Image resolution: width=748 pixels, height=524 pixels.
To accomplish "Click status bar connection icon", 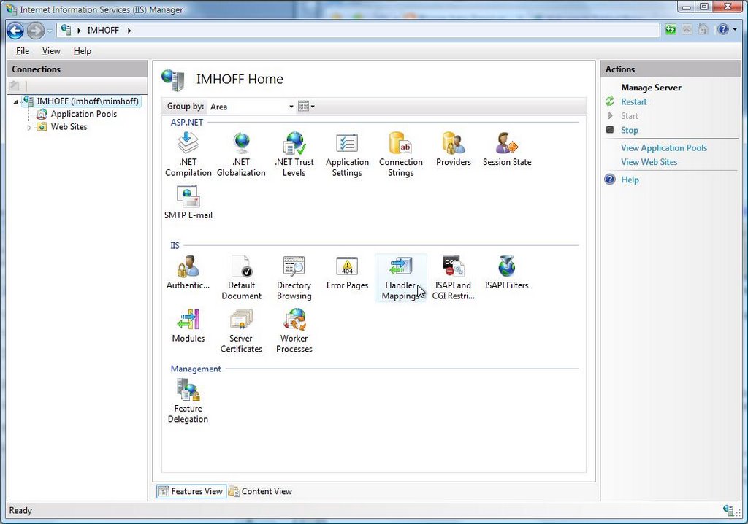I will (728, 510).
